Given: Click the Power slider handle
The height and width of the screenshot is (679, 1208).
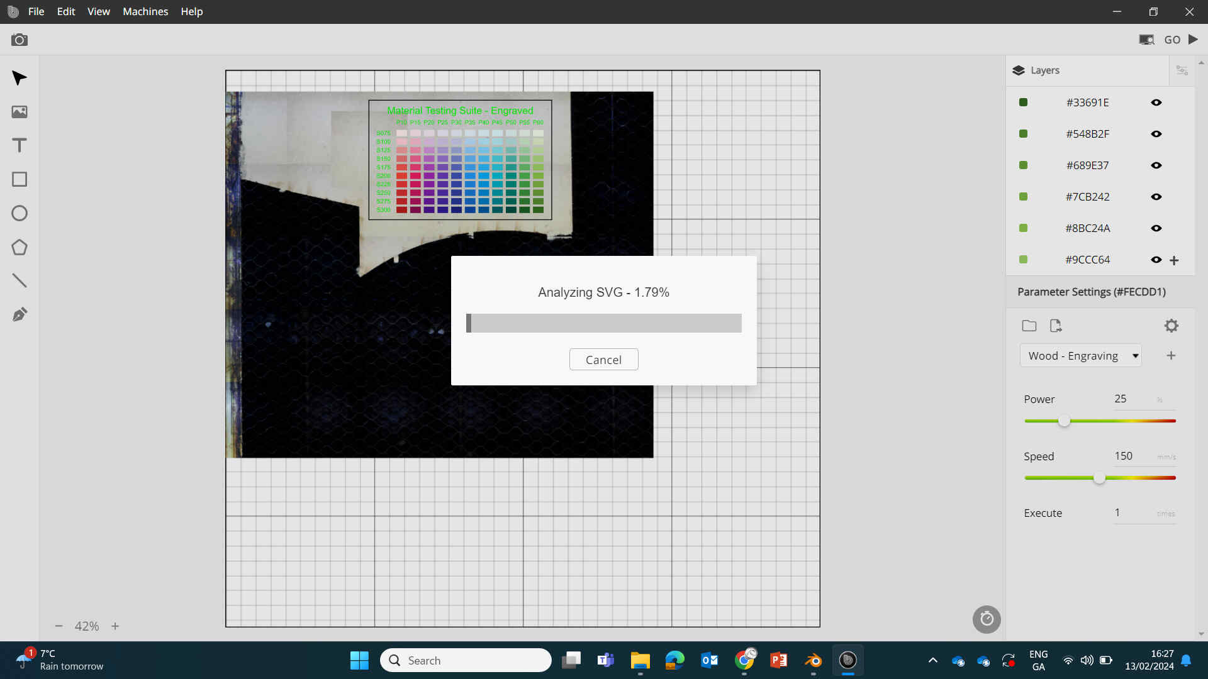Looking at the screenshot, I should [x=1064, y=421].
